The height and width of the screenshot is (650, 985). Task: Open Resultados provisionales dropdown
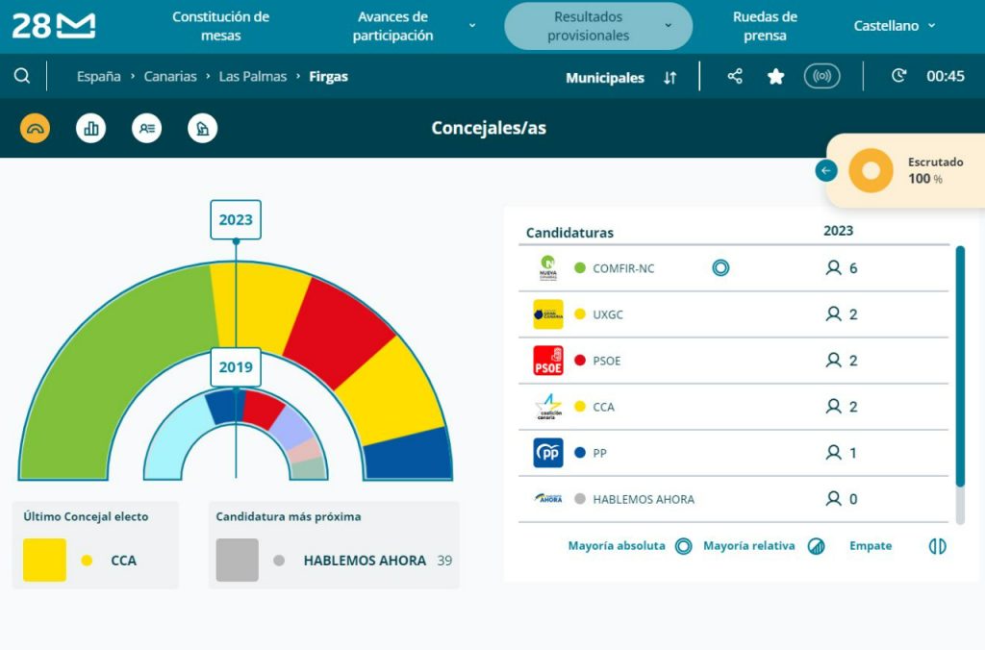tap(598, 26)
